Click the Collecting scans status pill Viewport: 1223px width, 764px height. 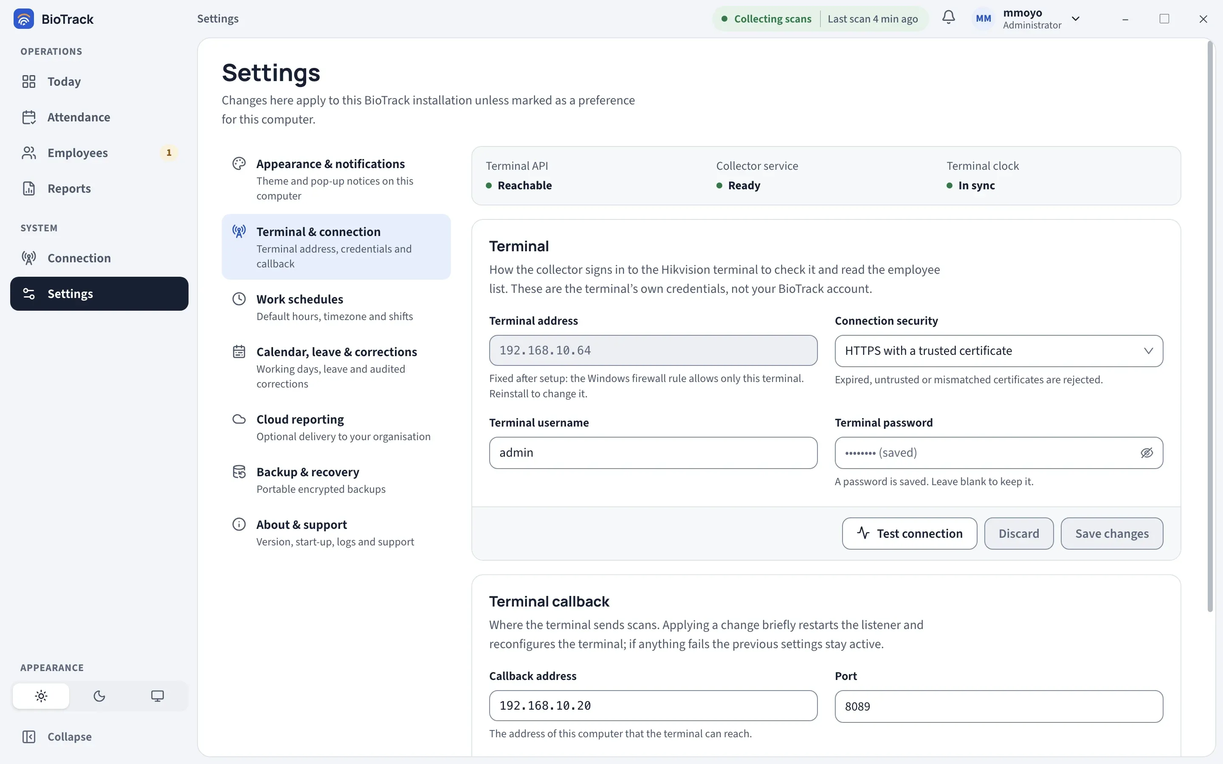click(820, 19)
